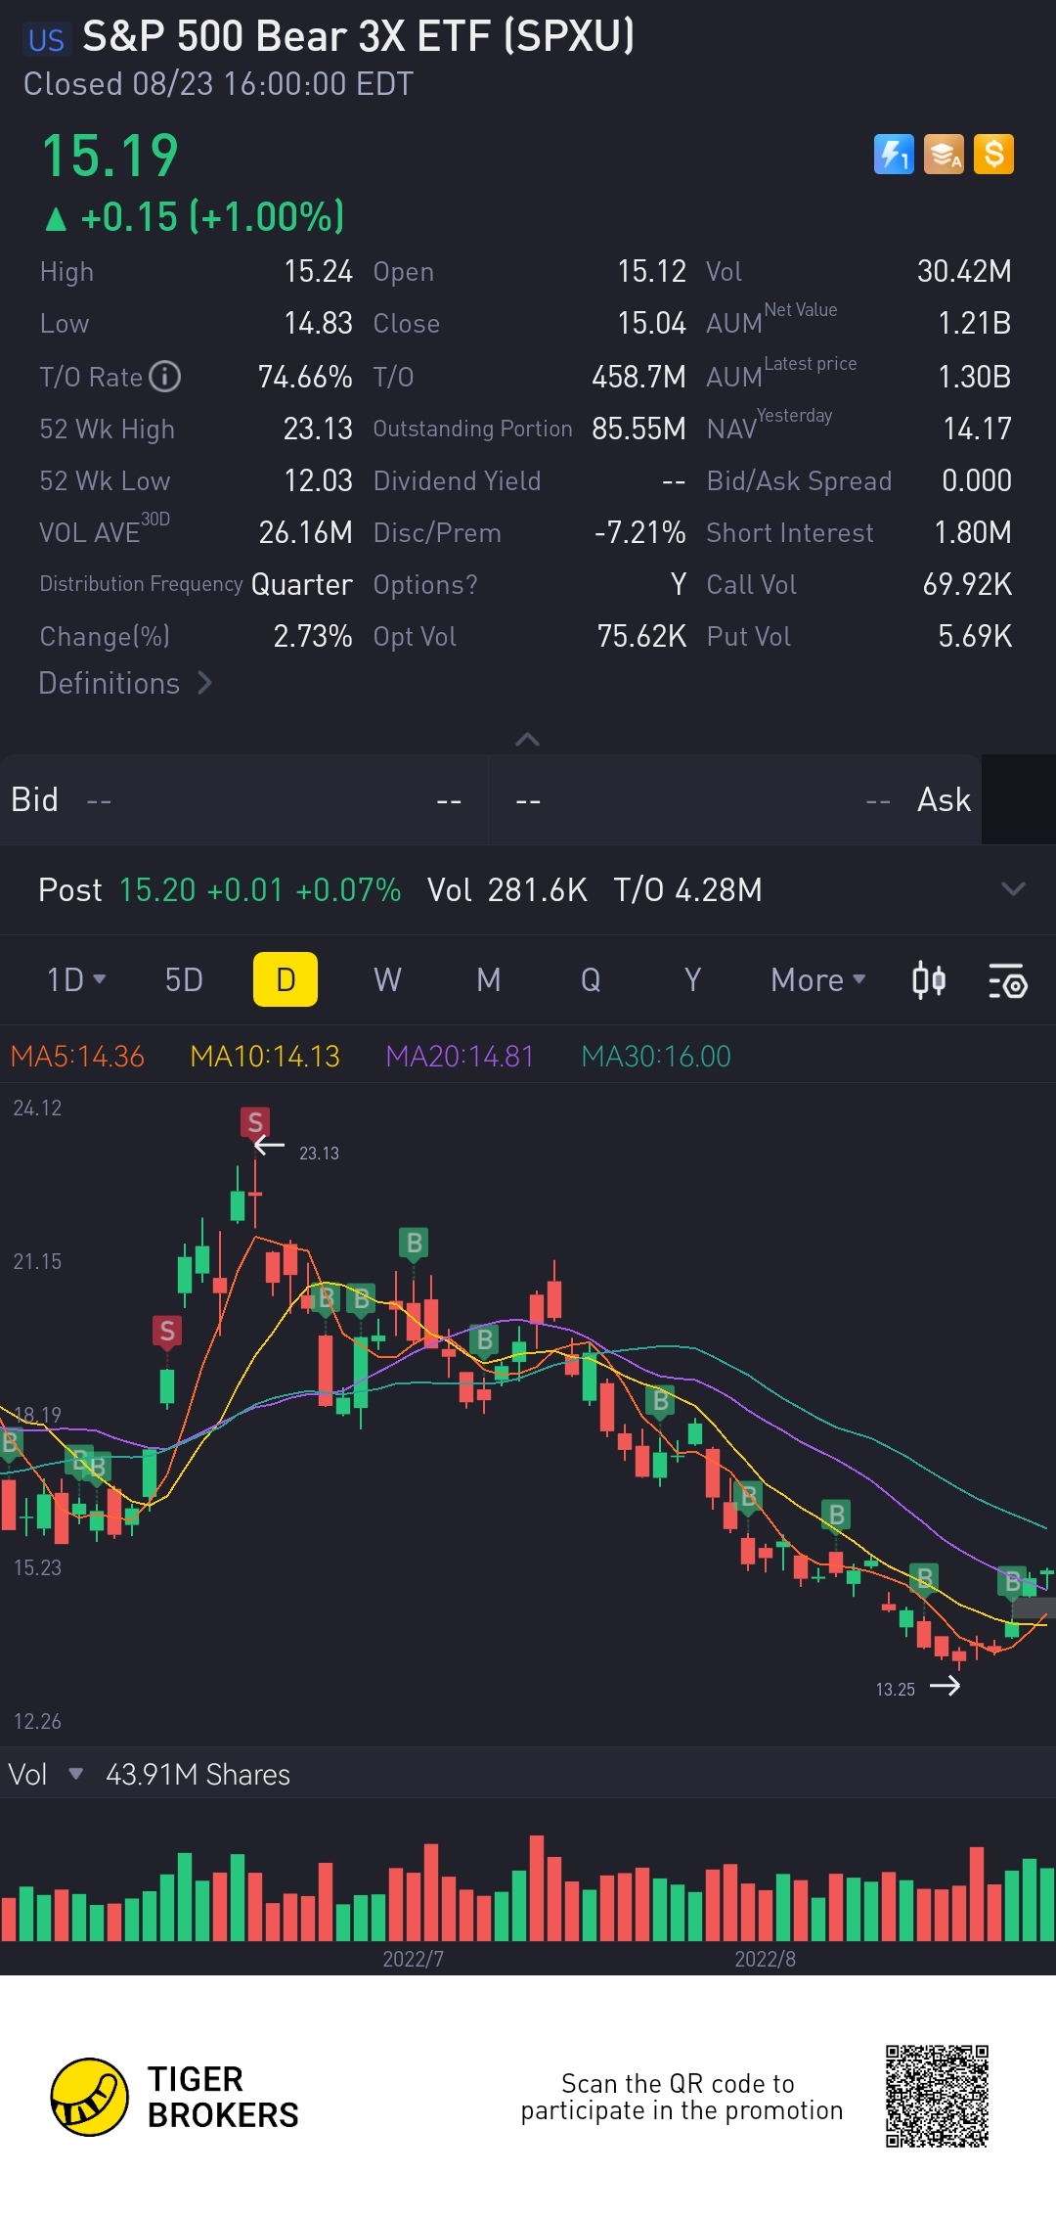Image resolution: width=1056 pixels, height=2219 pixels.
Task: Tap the Closed 08/23 16:00:00 EDT status
Action: pos(218,84)
